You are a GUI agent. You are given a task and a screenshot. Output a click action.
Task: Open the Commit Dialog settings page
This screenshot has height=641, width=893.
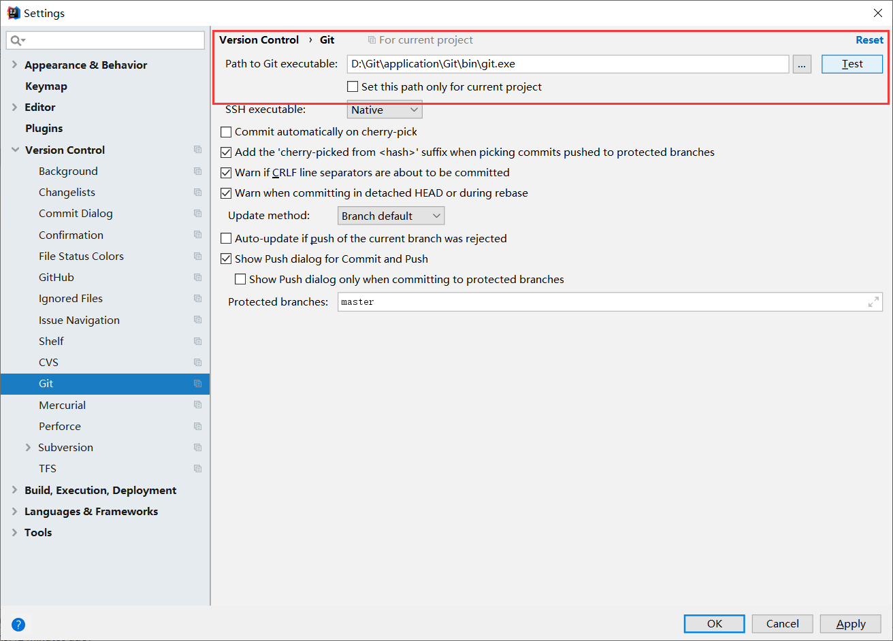[76, 213]
